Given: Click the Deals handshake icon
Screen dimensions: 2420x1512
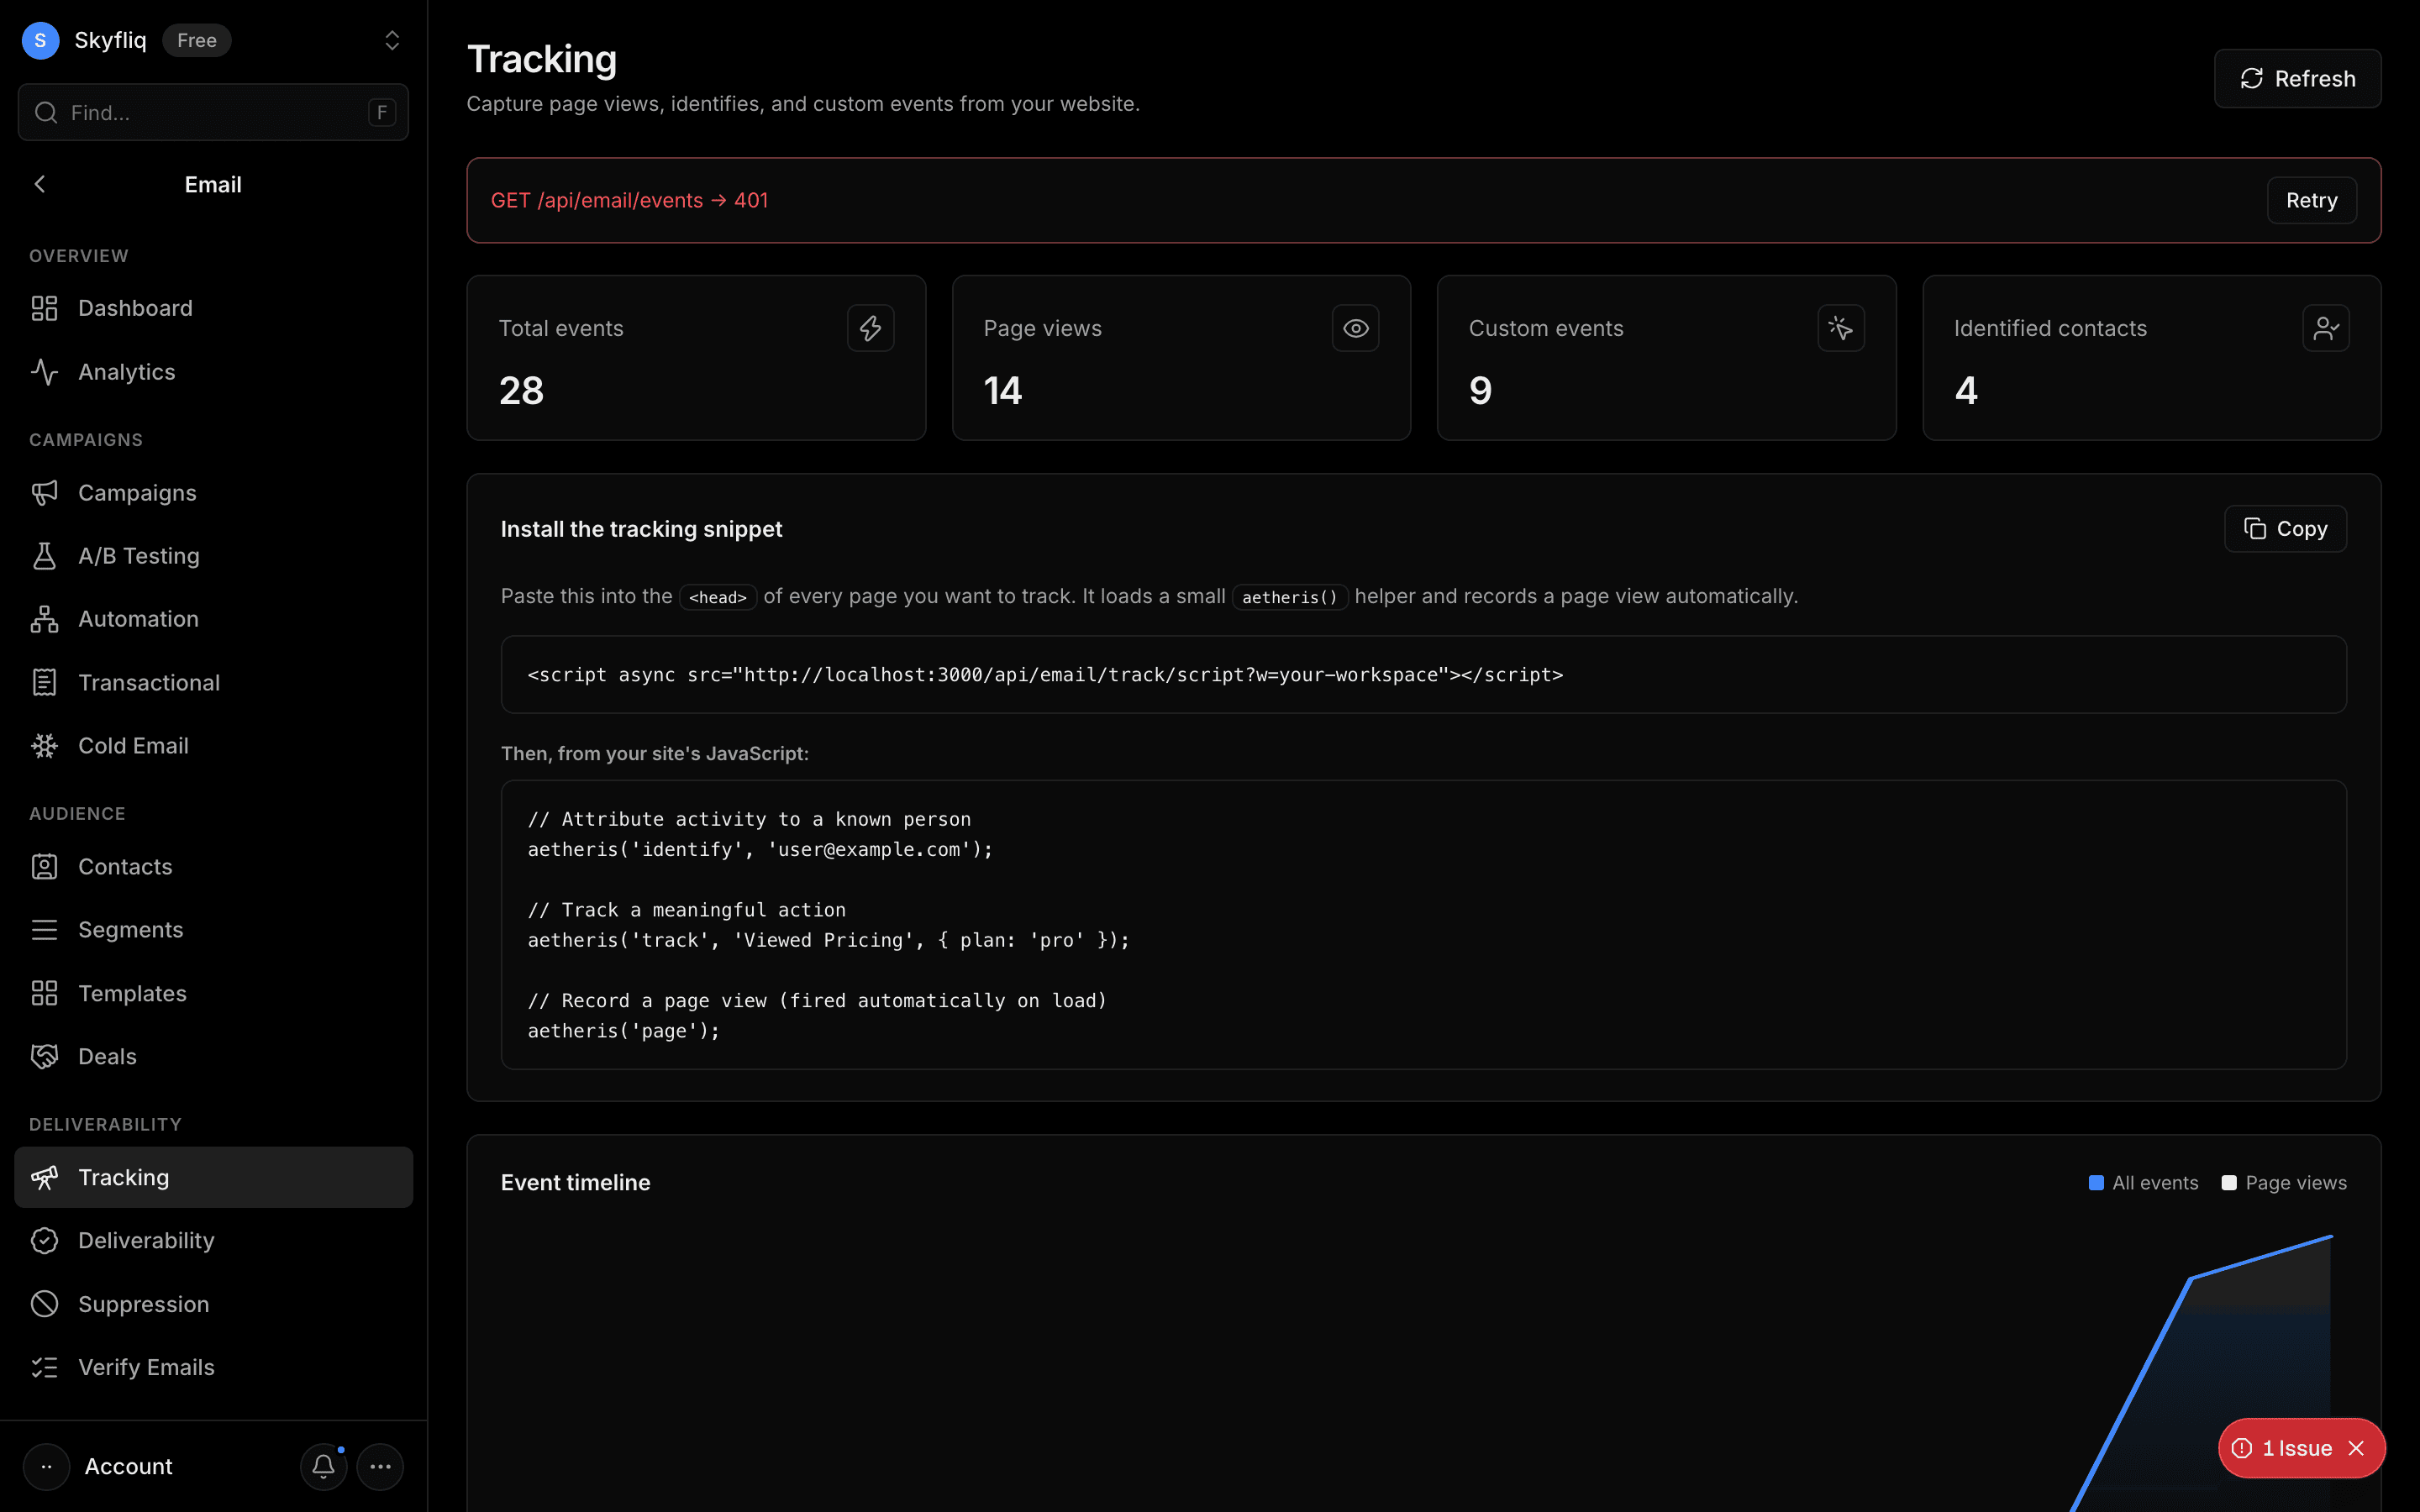Looking at the screenshot, I should 44,1056.
